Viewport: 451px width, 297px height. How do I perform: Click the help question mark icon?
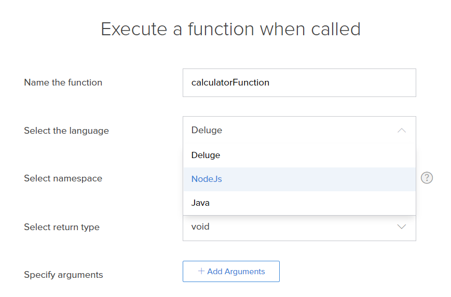pyautogui.click(x=427, y=178)
